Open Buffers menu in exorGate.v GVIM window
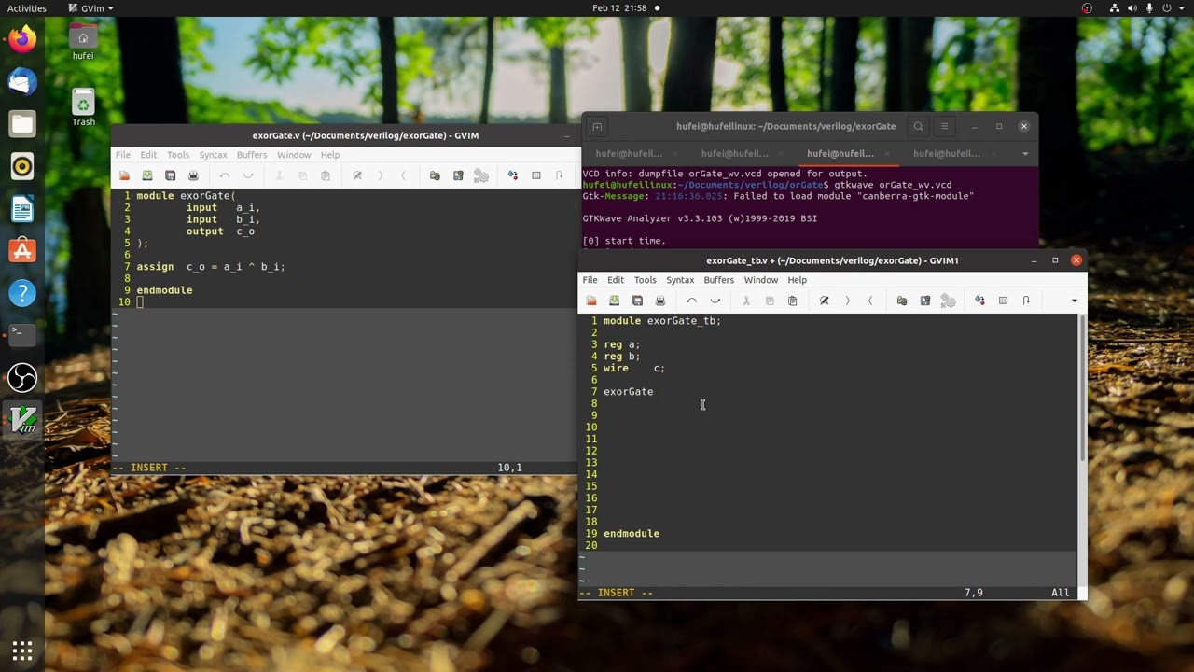 point(252,155)
